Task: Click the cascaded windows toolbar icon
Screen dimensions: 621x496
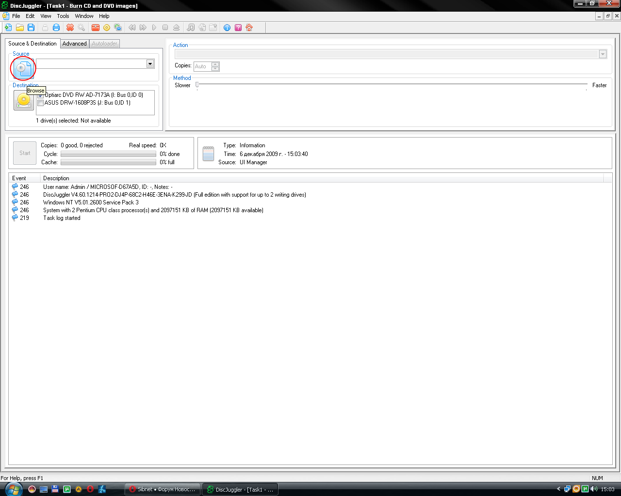Action: (118, 28)
